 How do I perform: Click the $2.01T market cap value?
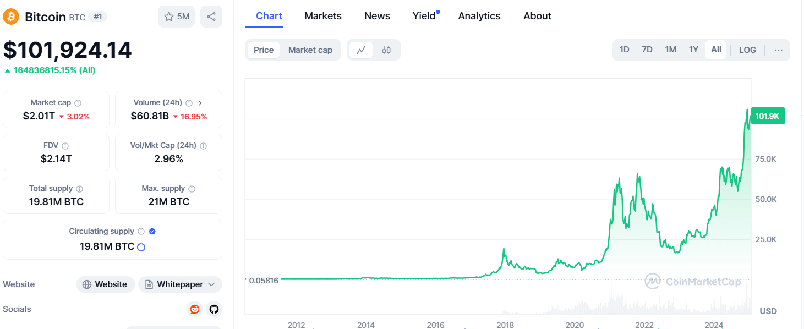39,116
